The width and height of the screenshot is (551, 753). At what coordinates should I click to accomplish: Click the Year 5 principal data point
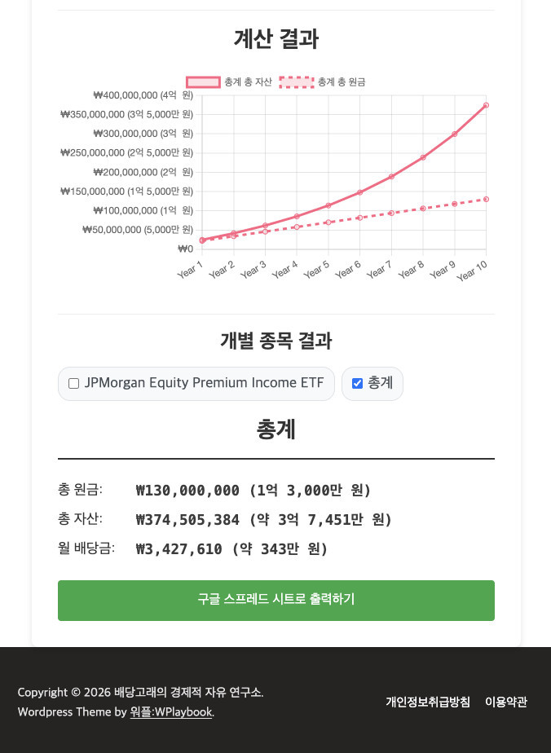coord(328,222)
